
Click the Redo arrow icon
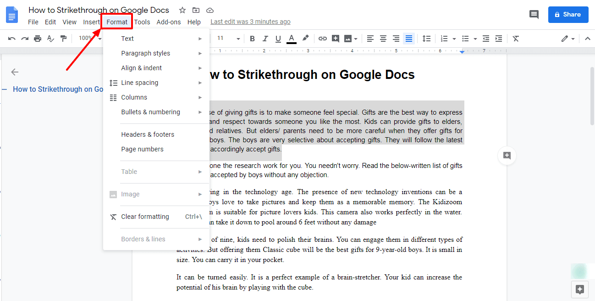tap(25, 39)
